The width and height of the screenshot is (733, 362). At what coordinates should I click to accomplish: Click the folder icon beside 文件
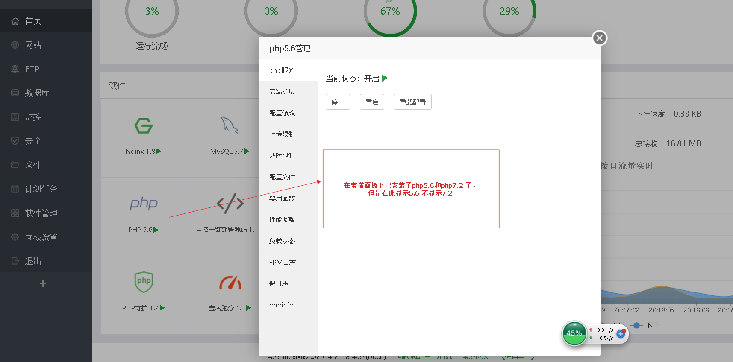point(15,165)
